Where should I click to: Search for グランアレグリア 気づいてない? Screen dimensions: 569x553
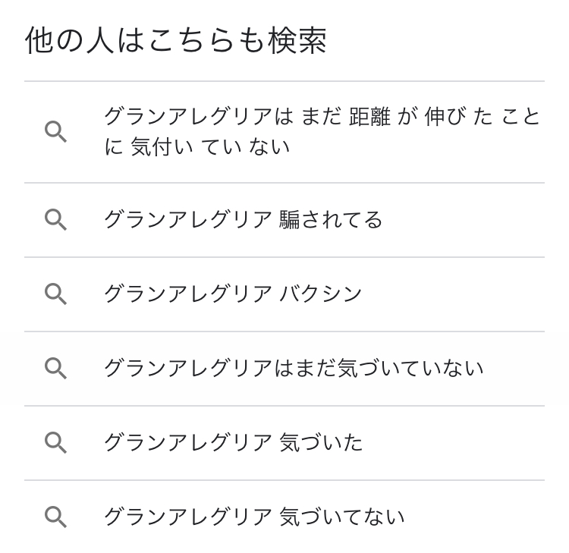253,517
